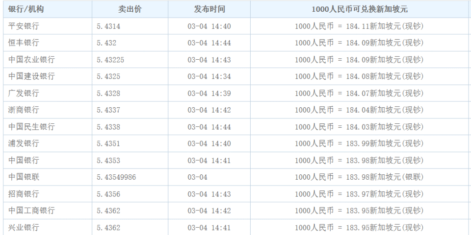The width and height of the screenshot is (471, 235).
Task: Click 平安银行's 03-04 14:40 publish time
Action: (x=209, y=26)
